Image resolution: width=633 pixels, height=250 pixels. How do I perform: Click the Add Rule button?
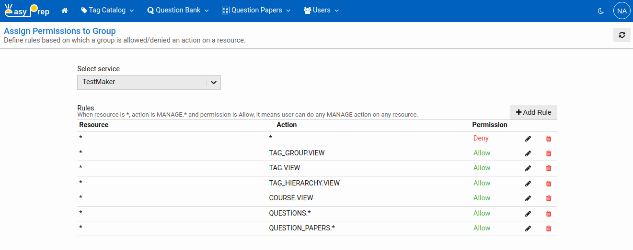point(533,112)
